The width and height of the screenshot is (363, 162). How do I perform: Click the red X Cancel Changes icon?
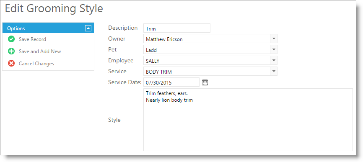point(11,63)
